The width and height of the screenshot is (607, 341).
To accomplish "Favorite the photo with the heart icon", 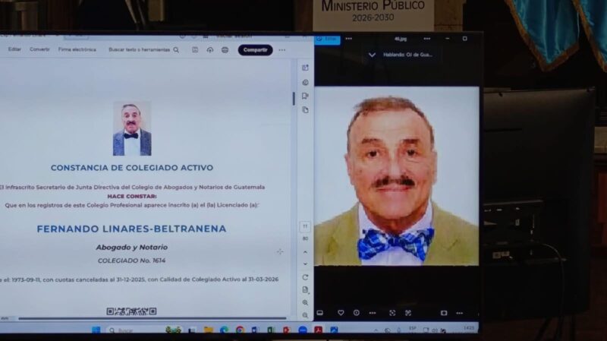I will click(x=341, y=312).
